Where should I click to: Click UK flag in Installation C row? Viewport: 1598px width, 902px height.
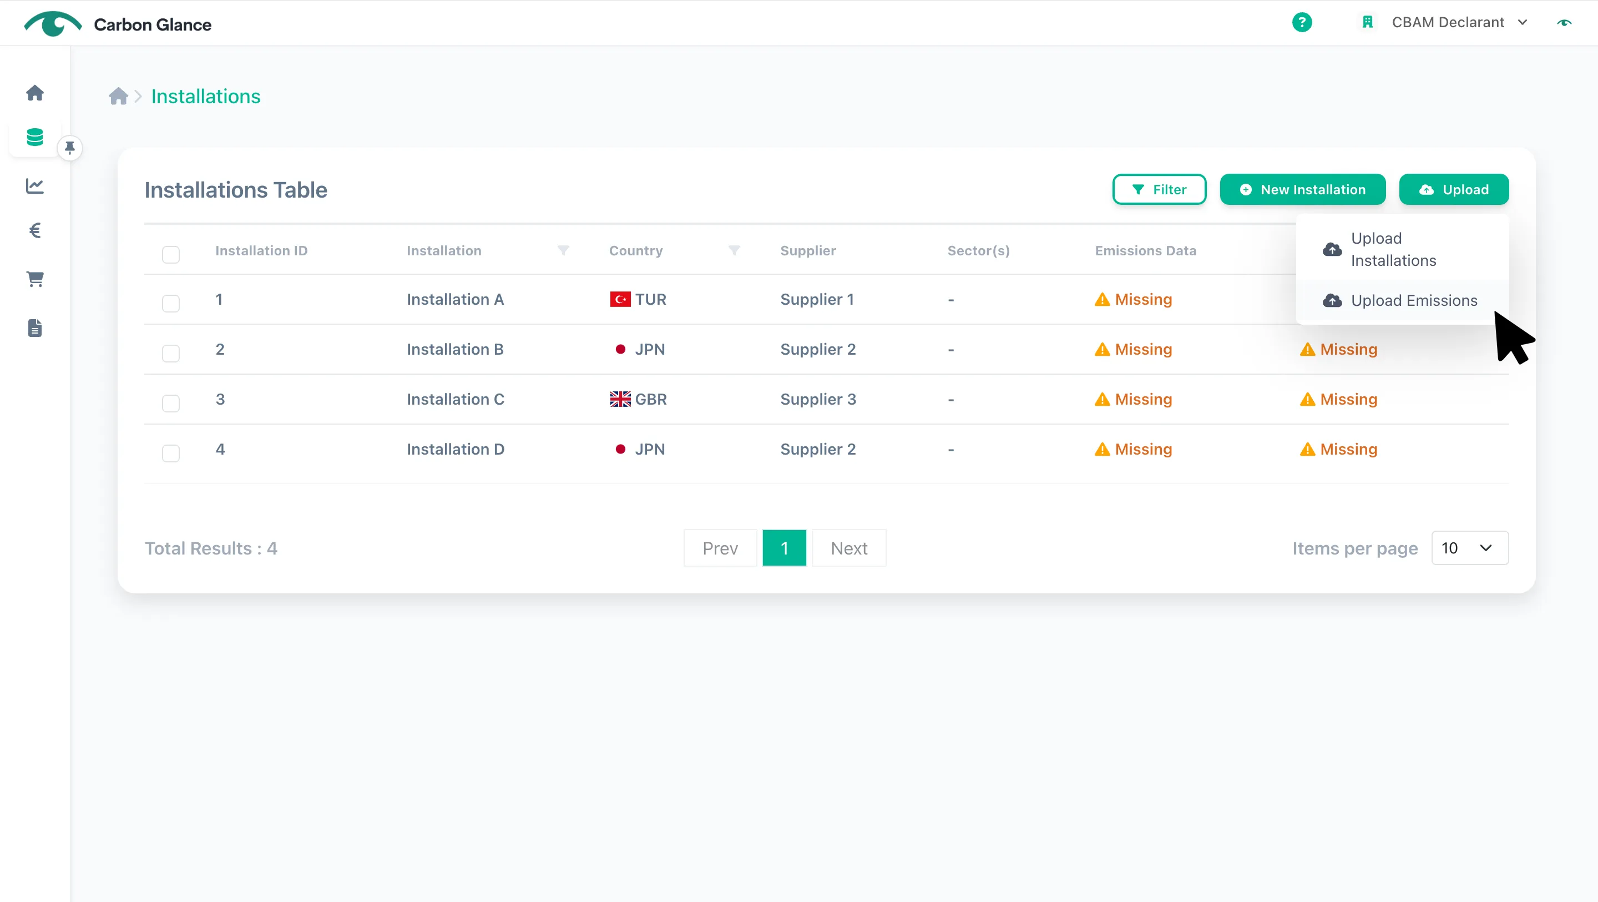click(x=620, y=399)
